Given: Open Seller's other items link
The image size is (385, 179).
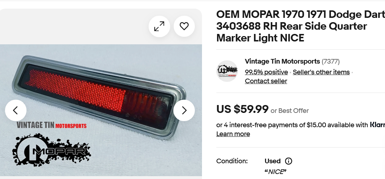Looking at the screenshot, I should pos(321,72).
